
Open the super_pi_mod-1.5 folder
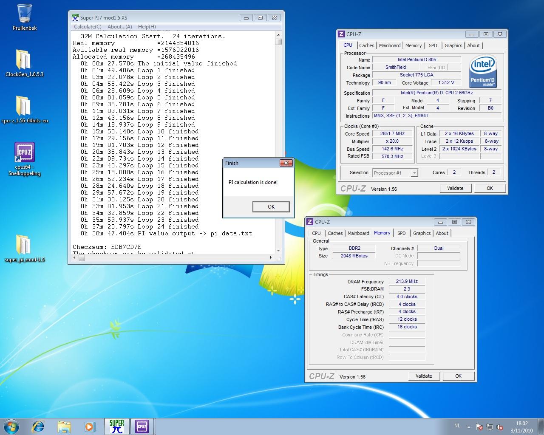point(24,249)
